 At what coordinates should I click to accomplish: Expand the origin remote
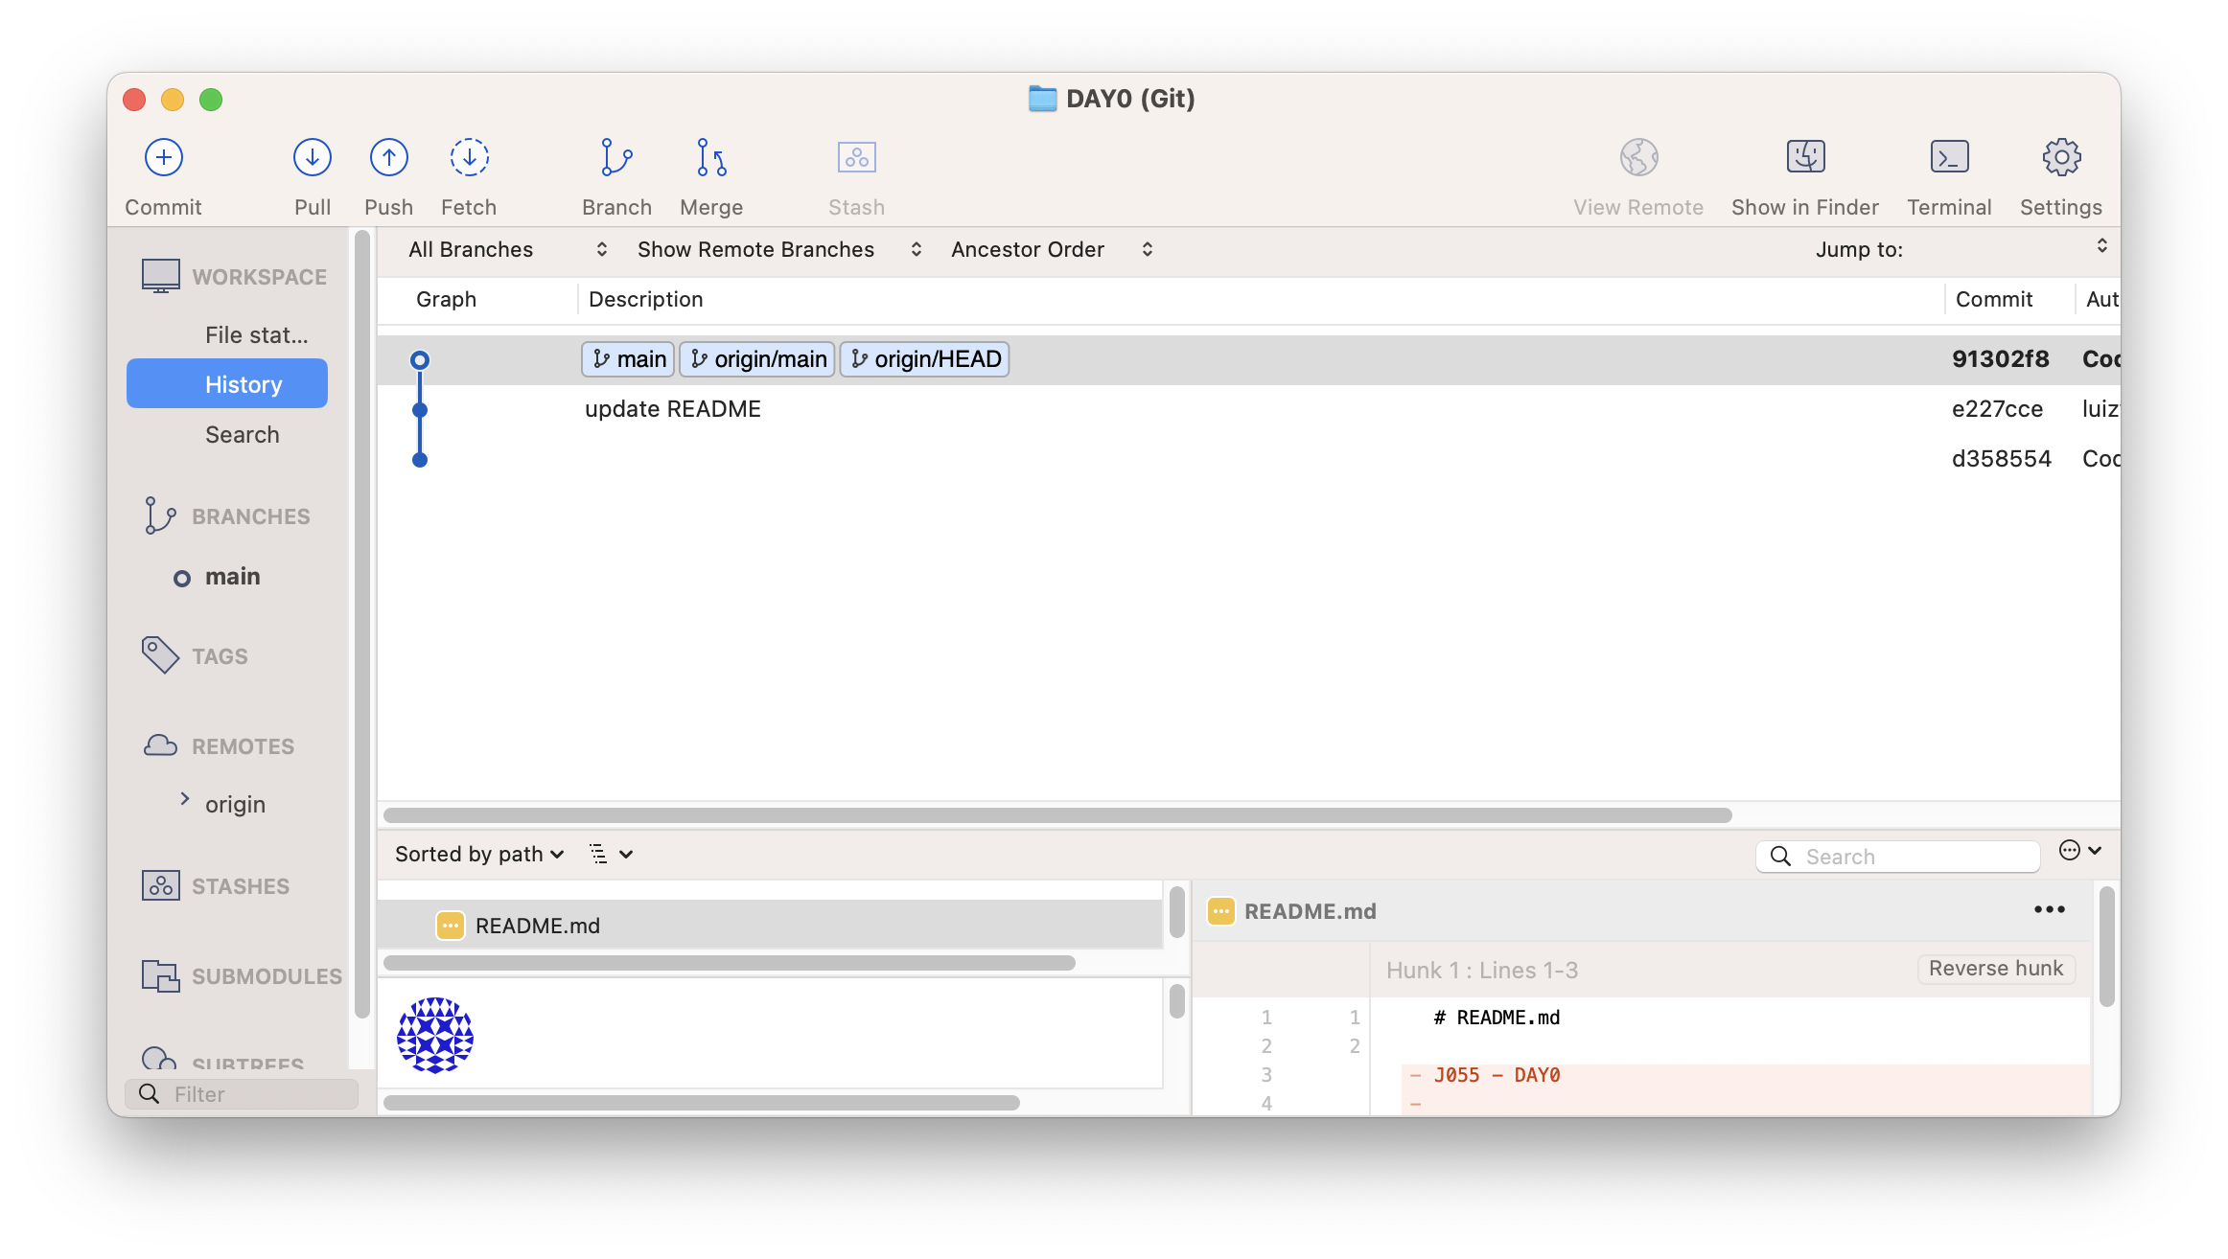[x=185, y=799]
